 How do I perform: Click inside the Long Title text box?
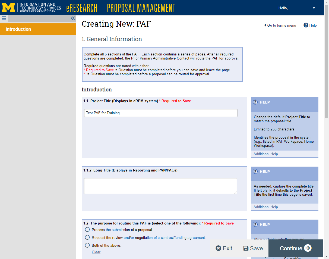point(160,186)
